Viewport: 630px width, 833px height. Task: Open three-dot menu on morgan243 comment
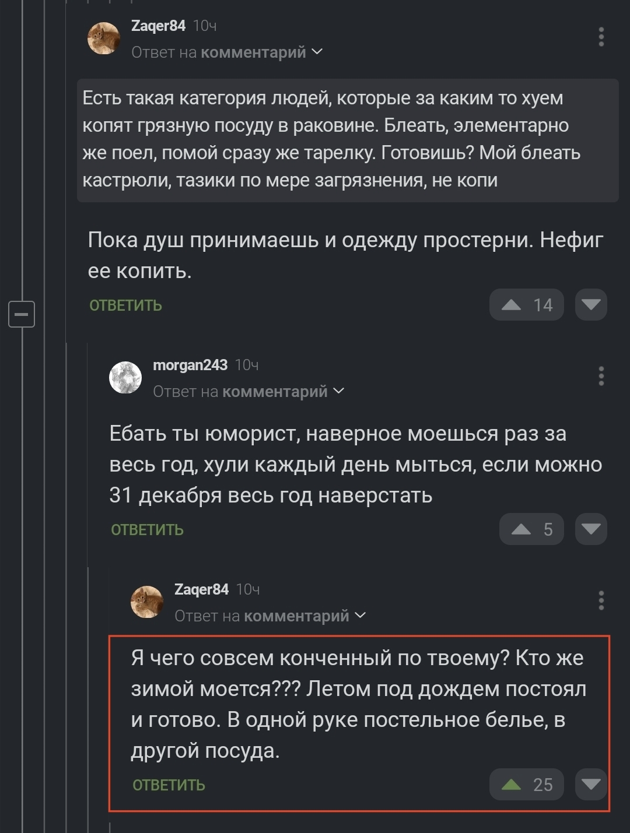click(x=601, y=376)
